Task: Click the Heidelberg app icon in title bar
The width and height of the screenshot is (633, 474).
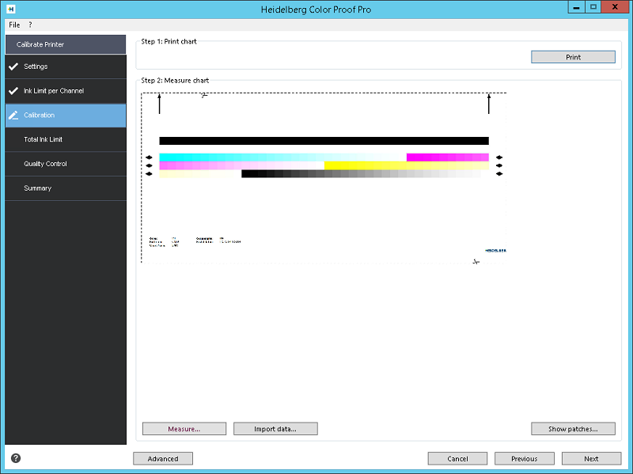Action: pos(11,9)
